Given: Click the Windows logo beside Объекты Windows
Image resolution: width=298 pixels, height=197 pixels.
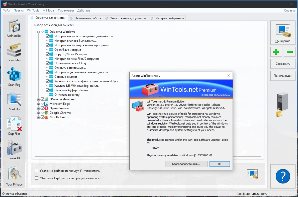Looking at the screenshot, I should [46, 32].
